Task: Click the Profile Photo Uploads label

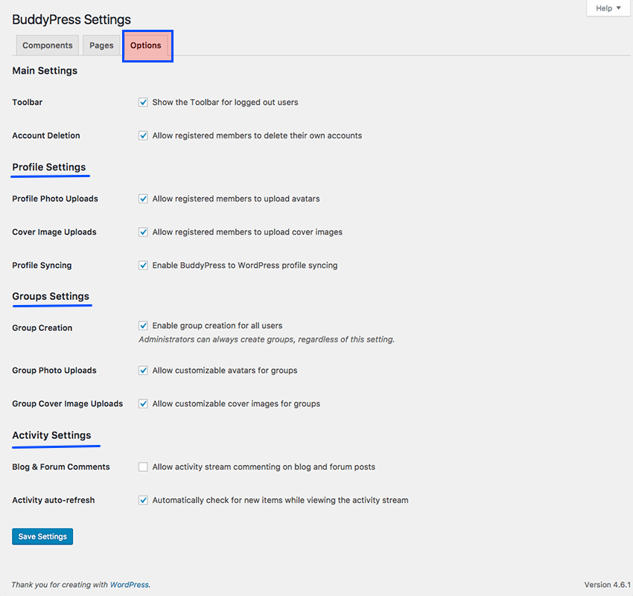Action: pyautogui.click(x=55, y=199)
